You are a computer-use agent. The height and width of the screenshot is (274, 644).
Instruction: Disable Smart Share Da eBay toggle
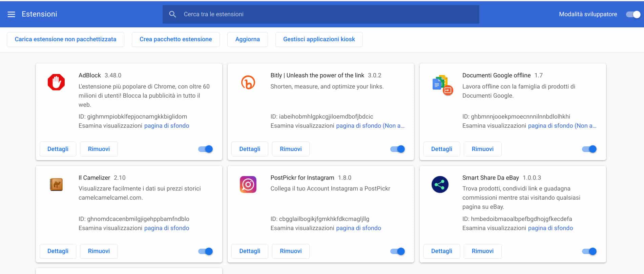pyautogui.click(x=589, y=251)
